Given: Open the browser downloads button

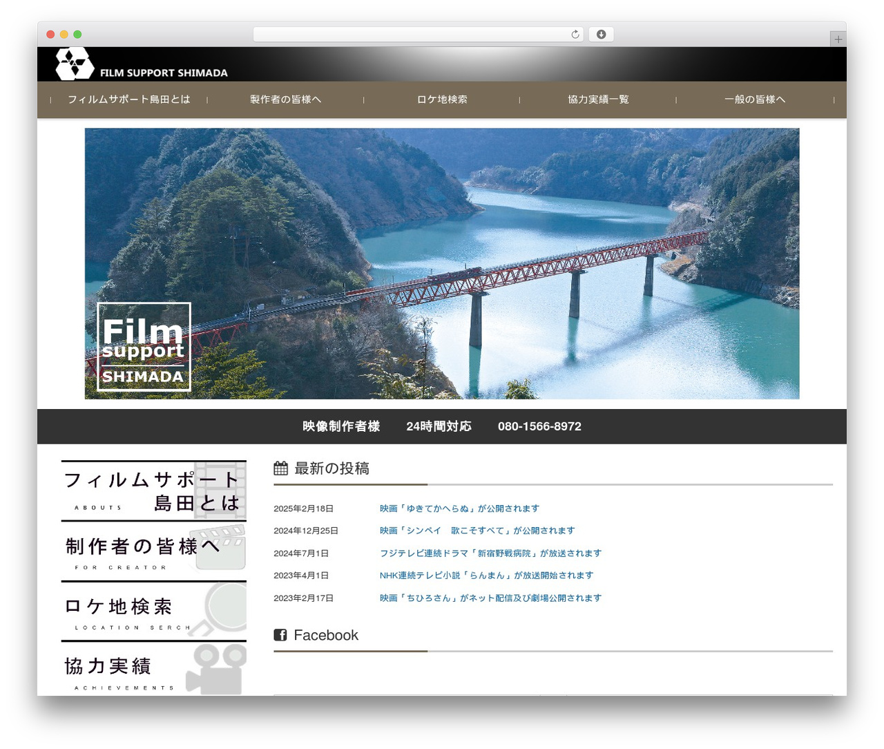Looking at the screenshot, I should point(601,35).
